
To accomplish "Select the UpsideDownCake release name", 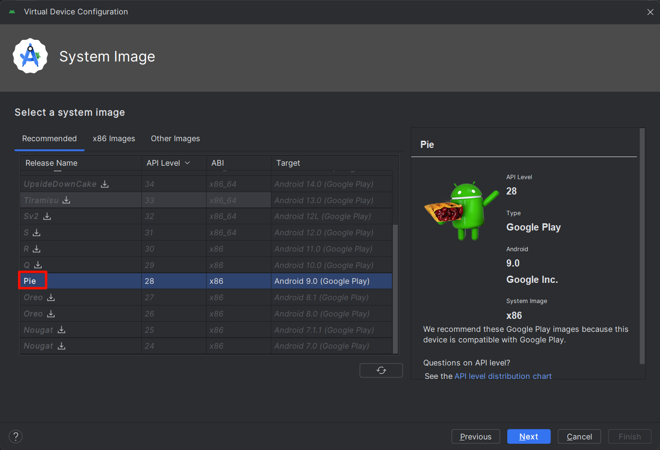I will 60,184.
